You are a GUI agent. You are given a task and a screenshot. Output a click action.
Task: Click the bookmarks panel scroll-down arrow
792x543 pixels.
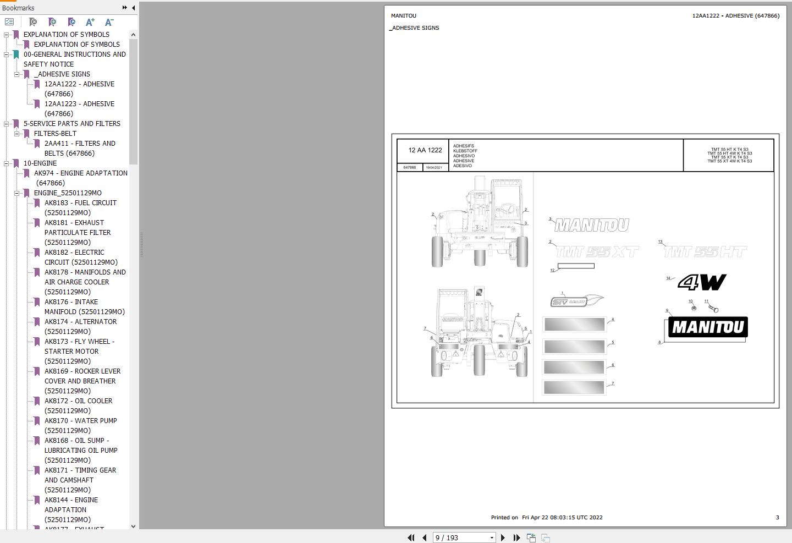133,526
